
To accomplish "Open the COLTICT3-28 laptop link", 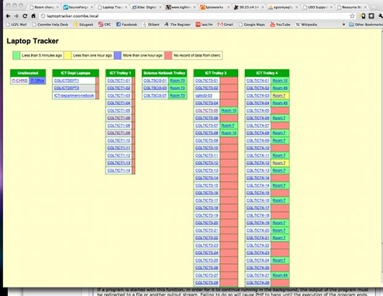I will (207, 283).
